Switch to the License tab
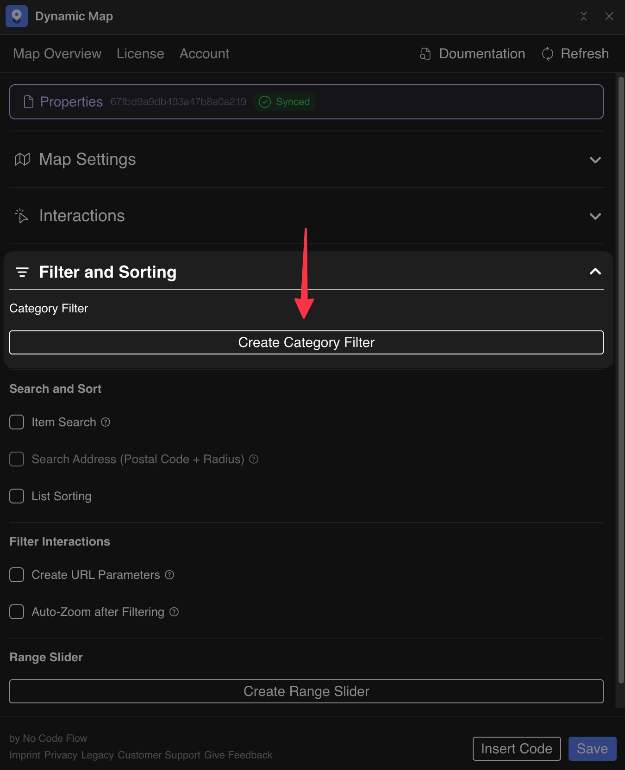Viewport: 625px width, 770px height. [140, 54]
